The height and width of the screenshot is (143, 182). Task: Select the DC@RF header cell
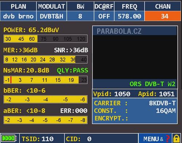point(104,7)
